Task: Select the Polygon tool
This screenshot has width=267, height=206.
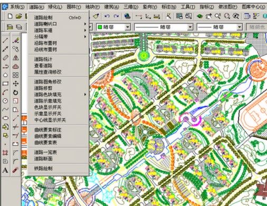Action: 5,75
